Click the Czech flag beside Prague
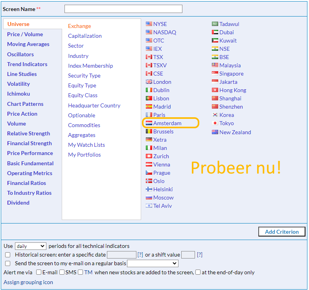309x290 pixels. pyautogui.click(x=149, y=173)
